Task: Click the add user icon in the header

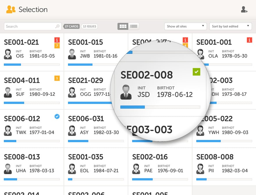Action: pyautogui.click(x=244, y=10)
